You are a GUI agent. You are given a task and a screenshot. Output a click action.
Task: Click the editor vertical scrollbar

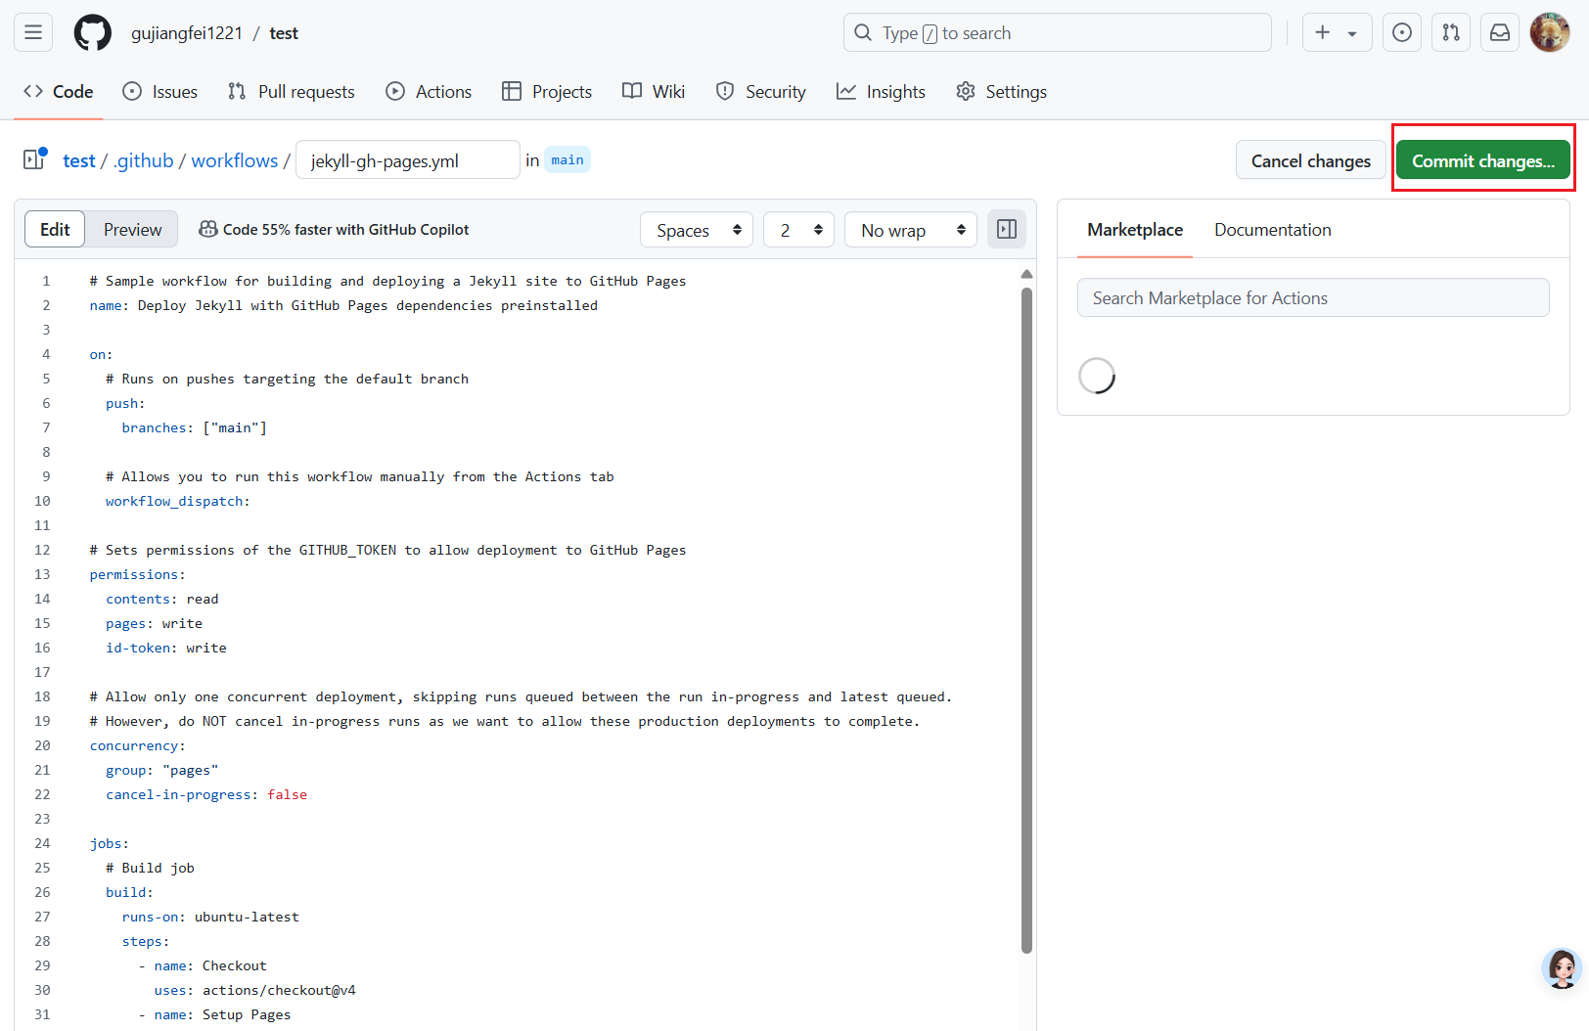click(x=1026, y=616)
